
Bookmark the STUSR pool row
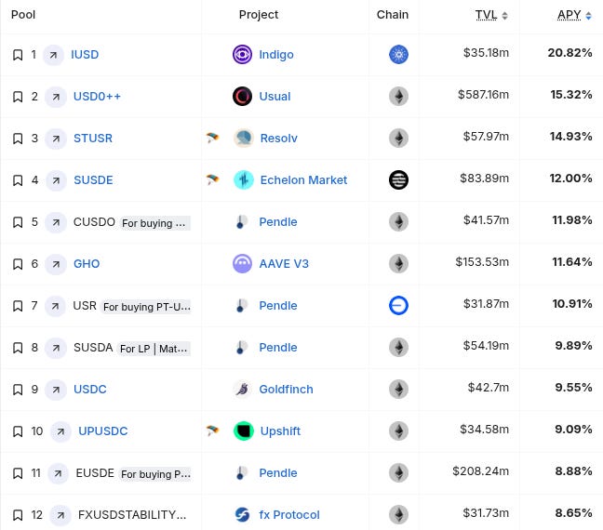pos(18,139)
